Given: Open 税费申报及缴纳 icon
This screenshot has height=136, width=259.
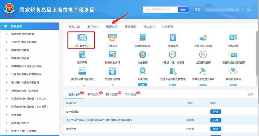Looking at the screenshot, I should pos(203,38).
